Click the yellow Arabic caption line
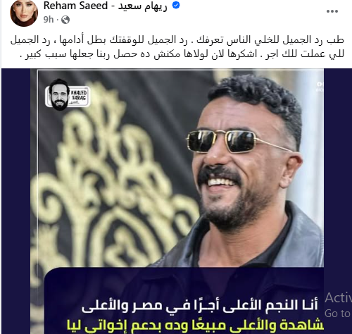The height and width of the screenshot is (334, 352). pyautogui.click(x=195, y=326)
